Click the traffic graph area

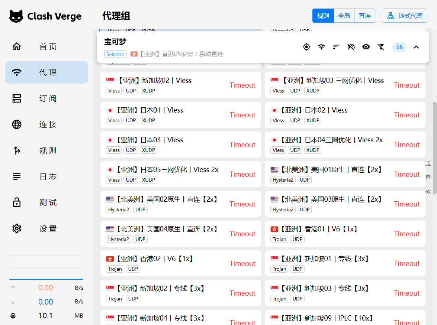(46, 267)
